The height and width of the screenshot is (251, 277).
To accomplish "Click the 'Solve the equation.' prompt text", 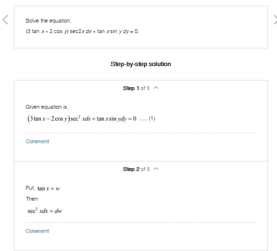I will (49, 21).
